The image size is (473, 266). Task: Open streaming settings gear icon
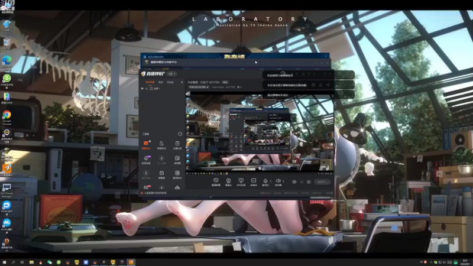click(x=309, y=182)
